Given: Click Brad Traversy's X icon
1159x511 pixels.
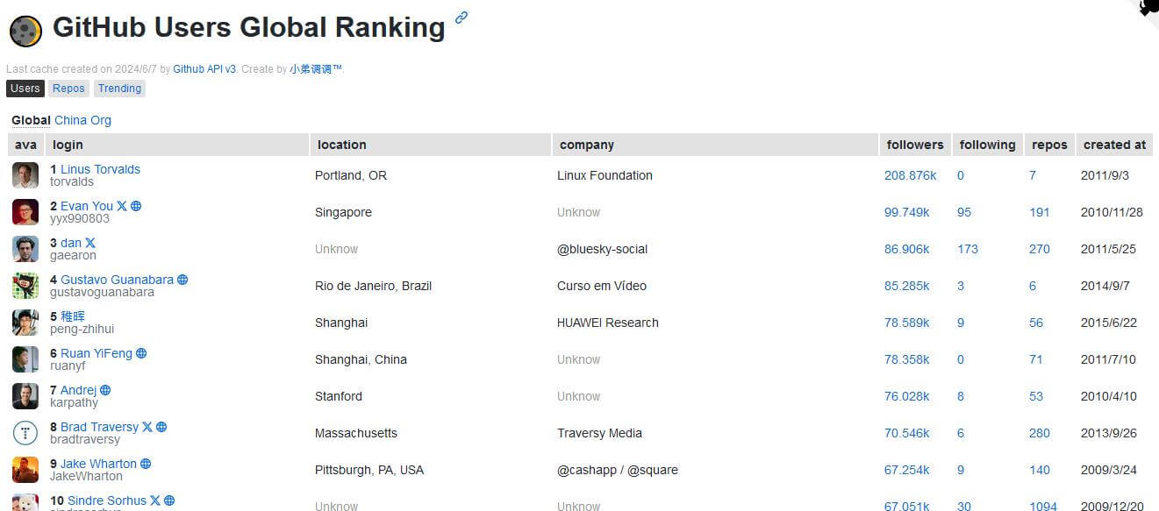Looking at the screenshot, I should point(147,427).
